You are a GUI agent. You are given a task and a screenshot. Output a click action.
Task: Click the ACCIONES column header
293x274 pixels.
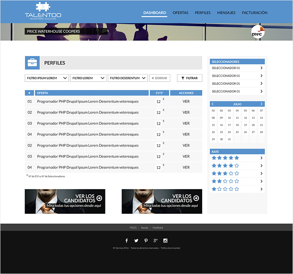click(186, 93)
